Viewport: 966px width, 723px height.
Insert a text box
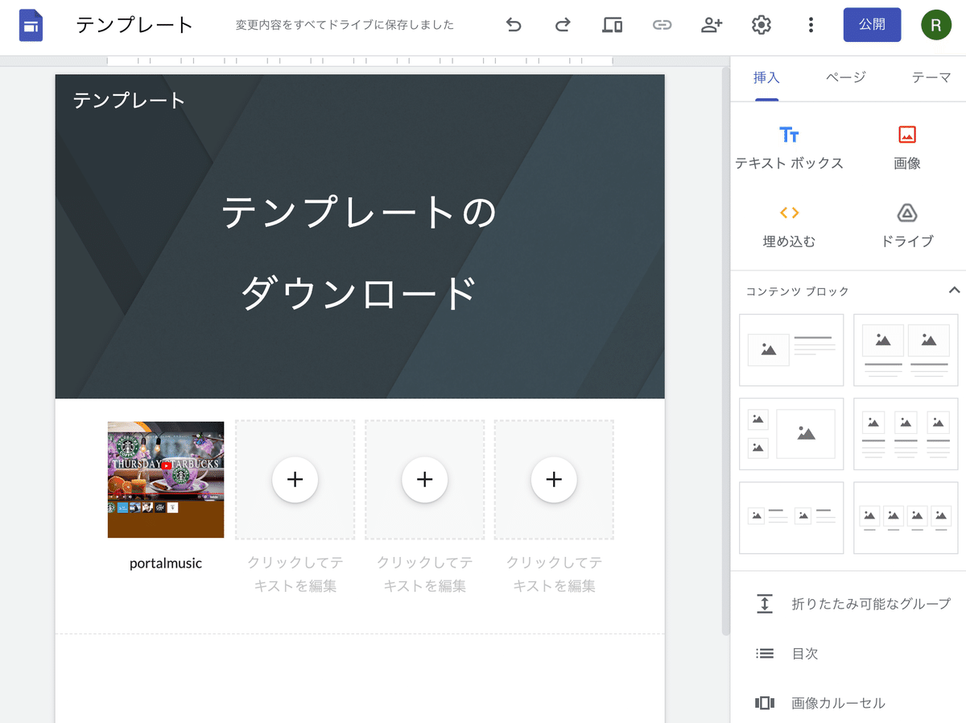pos(789,147)
